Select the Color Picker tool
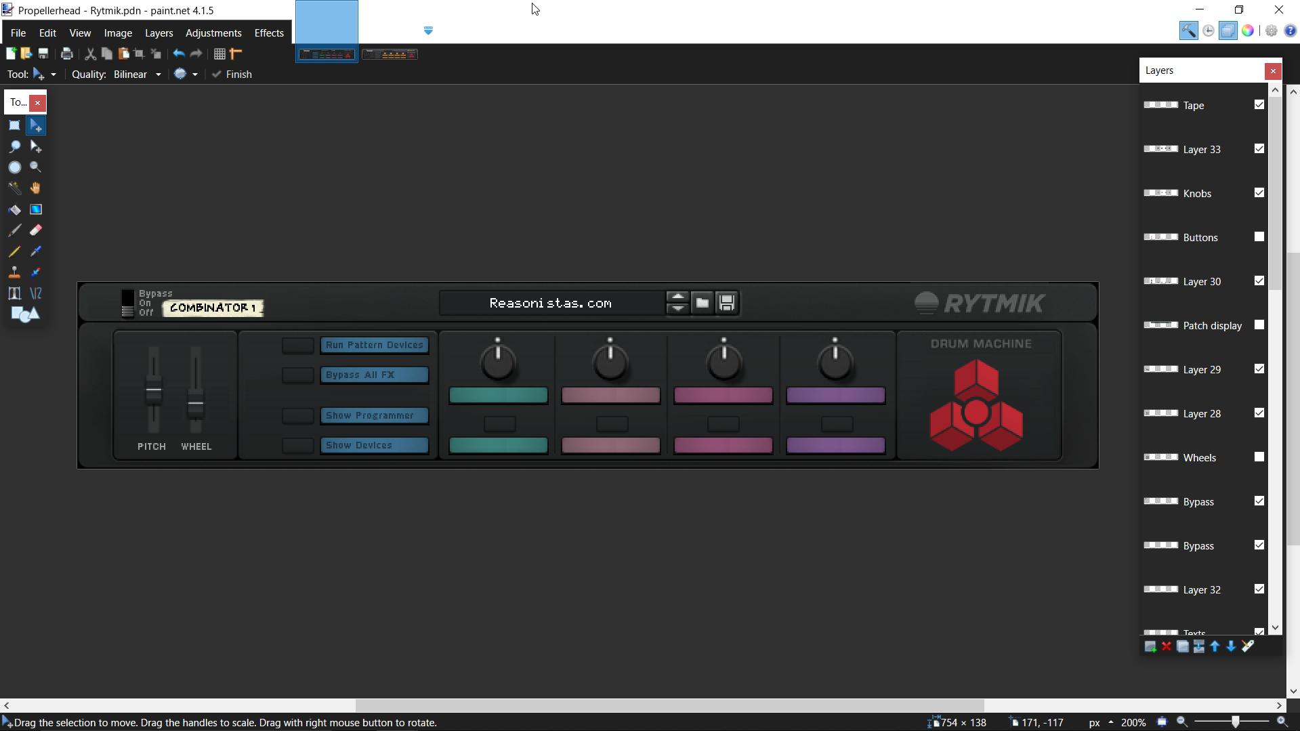Viewport: 1300px width, 731px height. pyautogui.click(x=36, y=251)
